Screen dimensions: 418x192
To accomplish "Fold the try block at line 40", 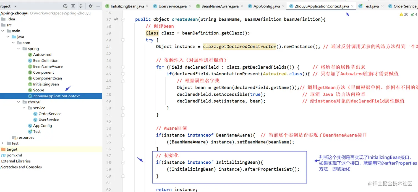I will point(123,40).
